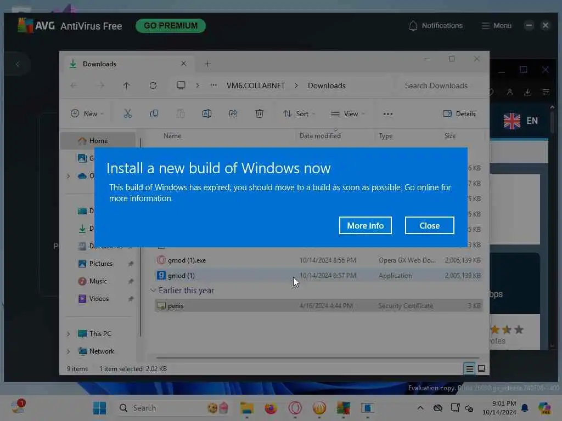562x421 pixels.
Task: Refresh the Downloads folder
Action: (153, 85)
